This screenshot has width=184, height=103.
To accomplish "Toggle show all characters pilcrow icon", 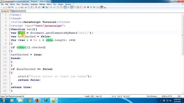I will [x=68, y=7].
